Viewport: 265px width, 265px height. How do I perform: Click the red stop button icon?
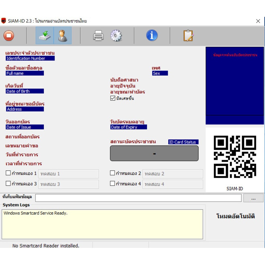coord(9,35)
